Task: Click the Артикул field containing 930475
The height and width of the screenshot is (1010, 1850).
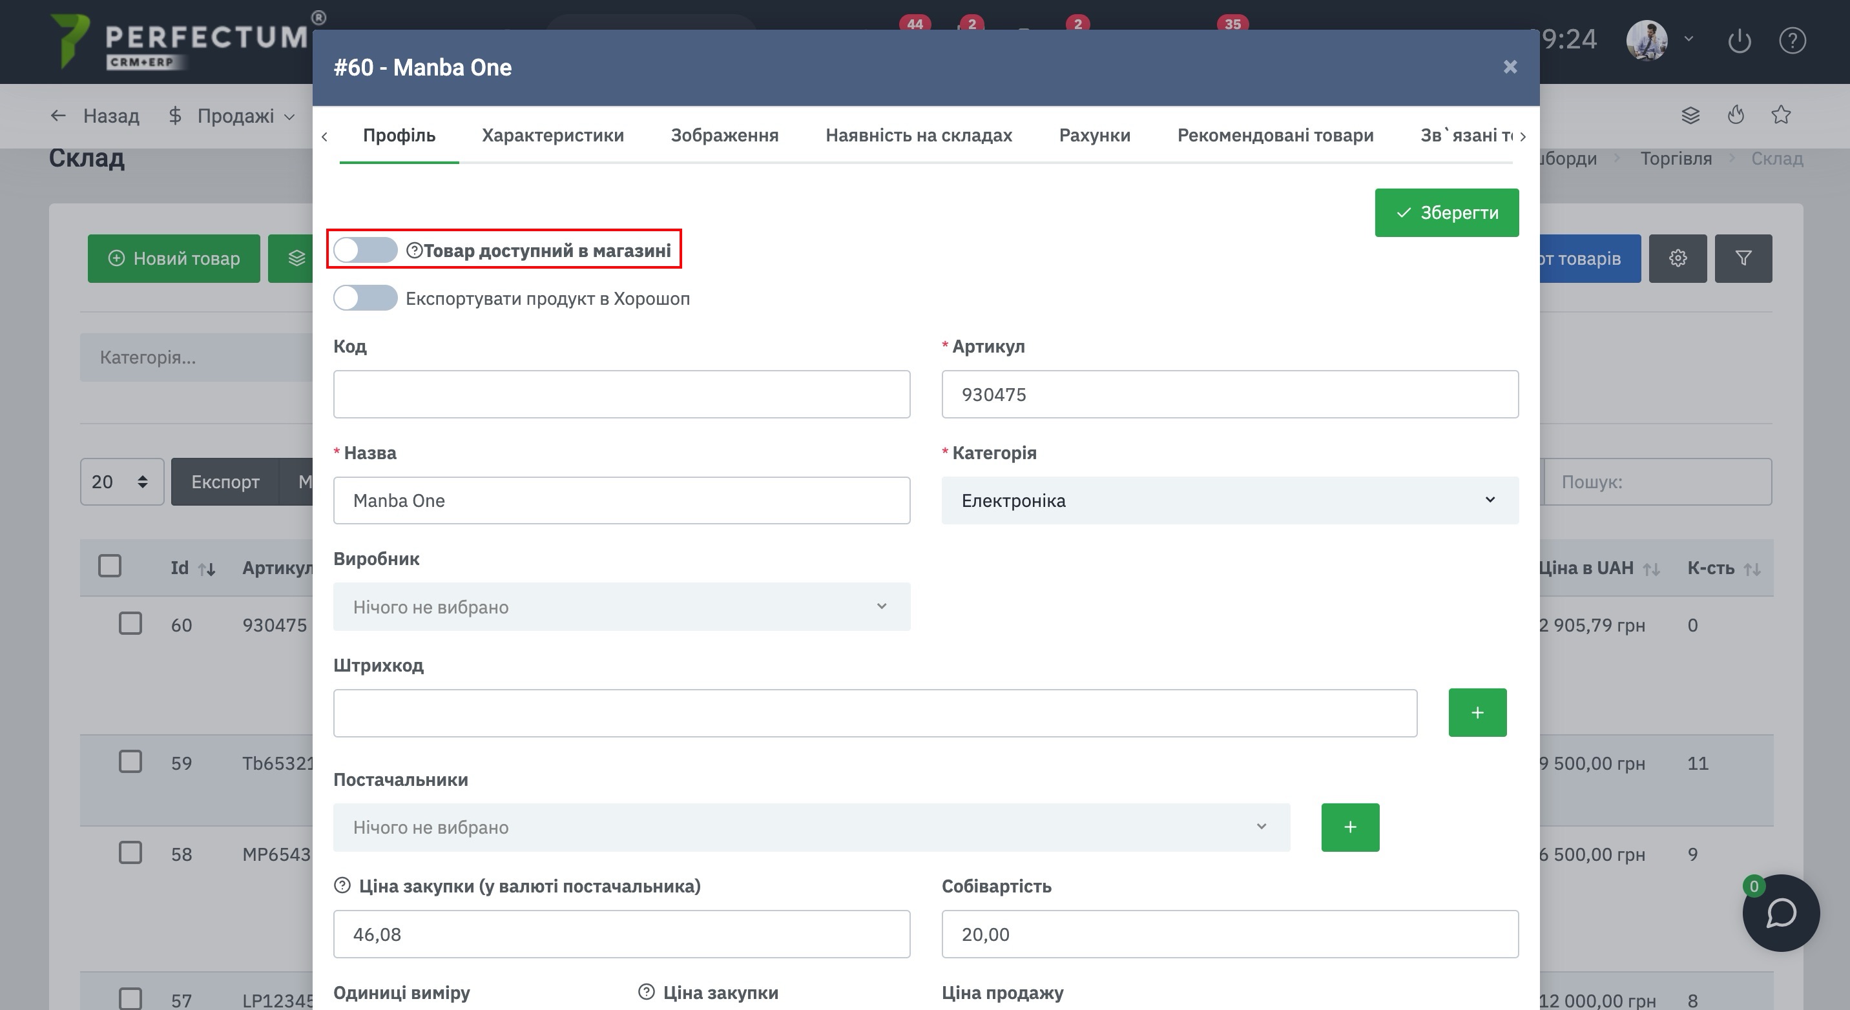Action: (x=1229, y=394)
